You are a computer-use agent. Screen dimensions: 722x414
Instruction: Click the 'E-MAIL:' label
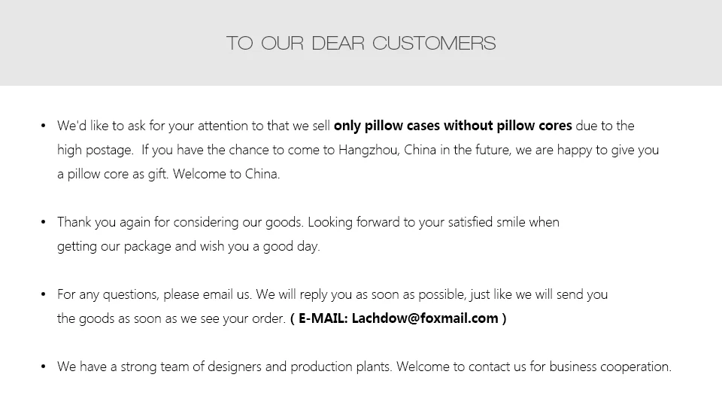tap(323, 318)
